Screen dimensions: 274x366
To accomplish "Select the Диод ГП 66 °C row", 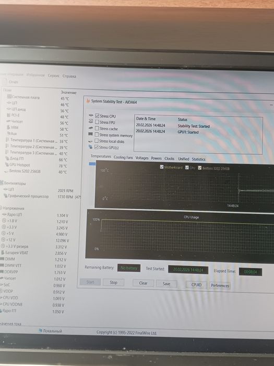I will coord(36,159).
